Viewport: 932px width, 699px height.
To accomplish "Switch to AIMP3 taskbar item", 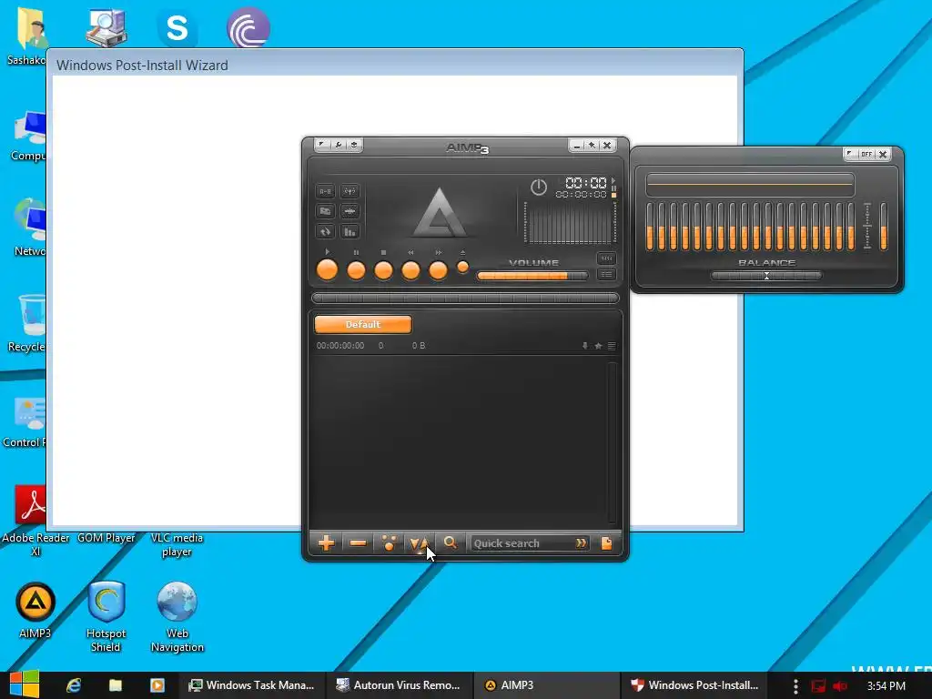I will [547, 684].
